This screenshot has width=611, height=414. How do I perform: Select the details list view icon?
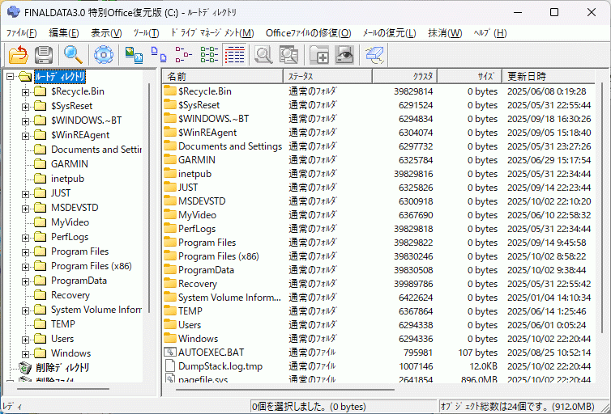(234, 54)
